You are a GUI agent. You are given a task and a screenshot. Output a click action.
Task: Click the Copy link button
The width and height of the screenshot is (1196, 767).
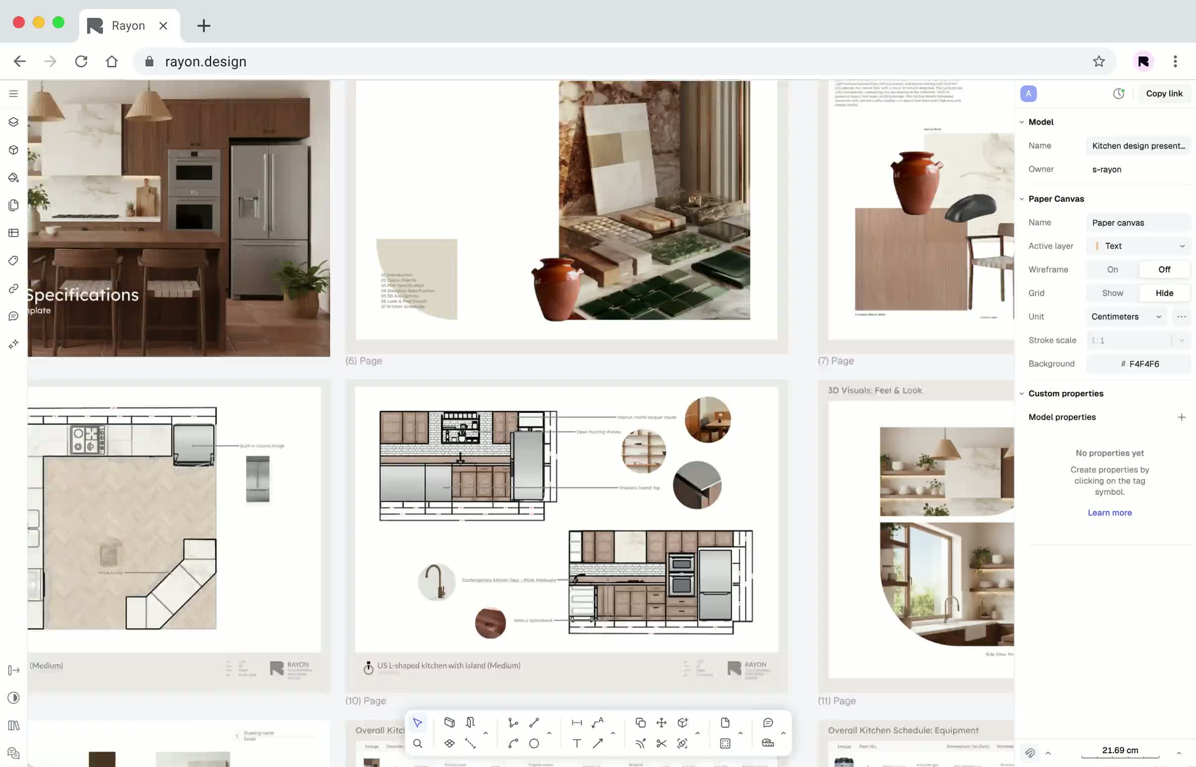point(1164,94)
